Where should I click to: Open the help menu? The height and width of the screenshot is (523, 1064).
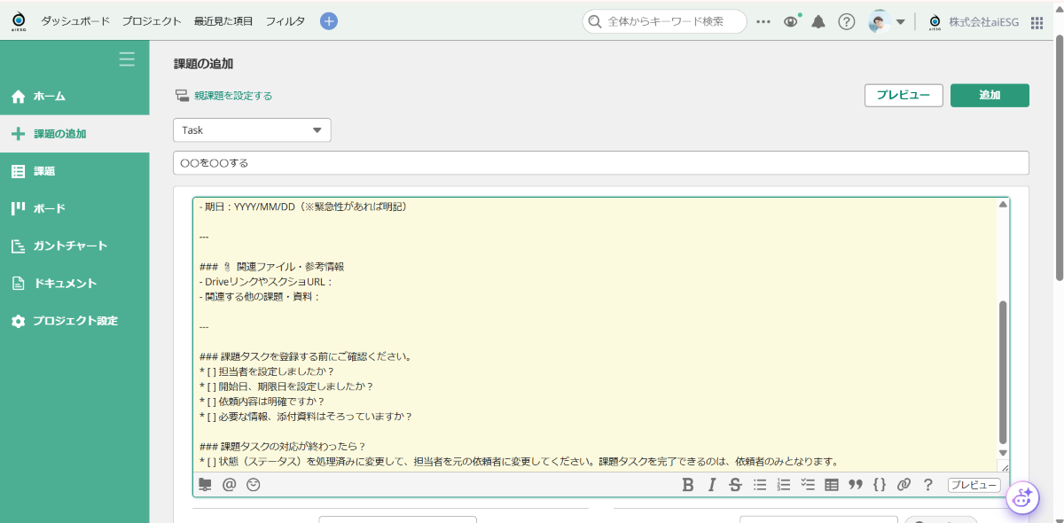pyautogui.click(x=846, y=21)
